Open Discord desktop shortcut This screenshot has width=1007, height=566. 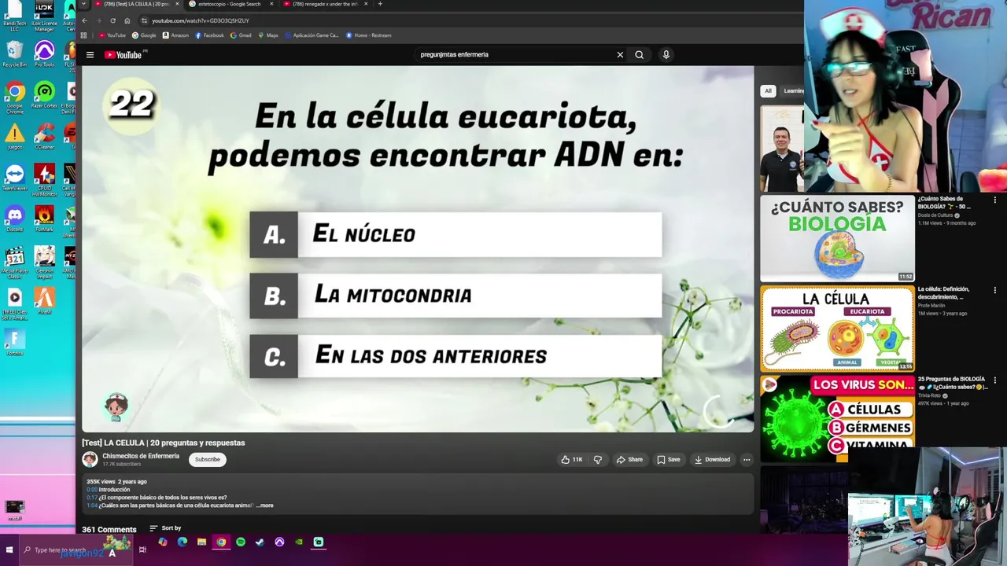pyautogui.click(x=15, y=219)
